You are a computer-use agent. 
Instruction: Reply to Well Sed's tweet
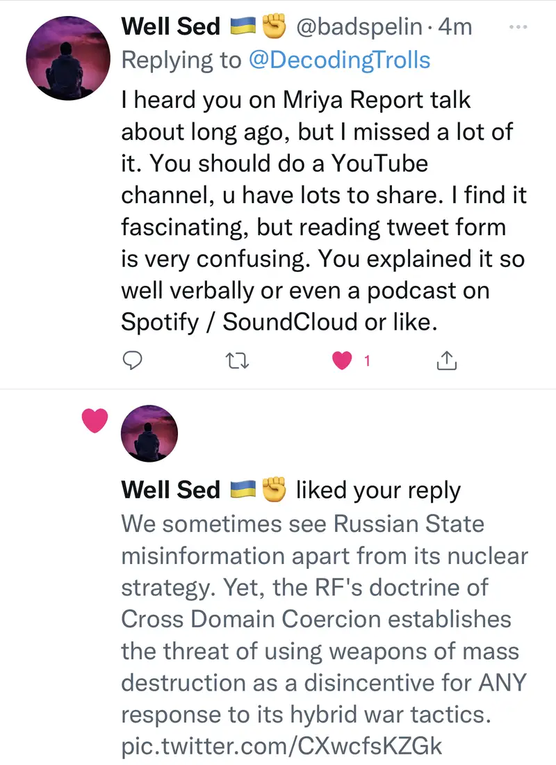[133, 360]
